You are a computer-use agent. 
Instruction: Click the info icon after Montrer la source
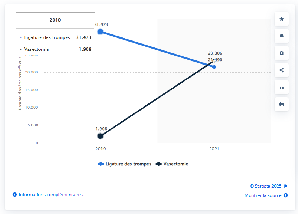point(285,195)
